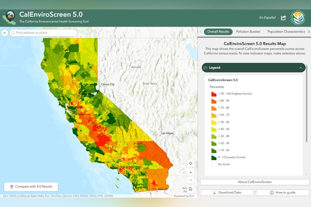Click the >30-40 light green swatch
Image resolution: width=311 pixels, height=207 pixels.
pyautogui.click(x=214, y=136)
